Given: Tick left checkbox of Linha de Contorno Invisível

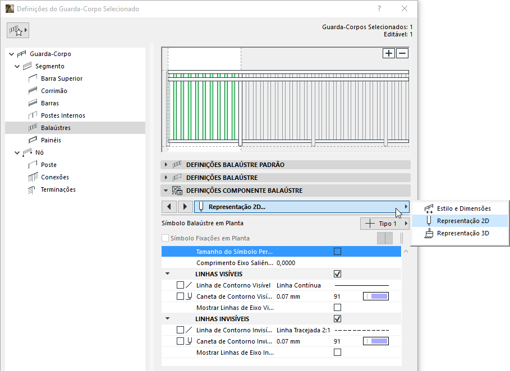Looking at the screenshot, I should (180, 330).
